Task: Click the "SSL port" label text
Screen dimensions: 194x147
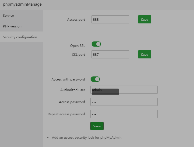Action: pyautogui.click(x=78, y=55)
